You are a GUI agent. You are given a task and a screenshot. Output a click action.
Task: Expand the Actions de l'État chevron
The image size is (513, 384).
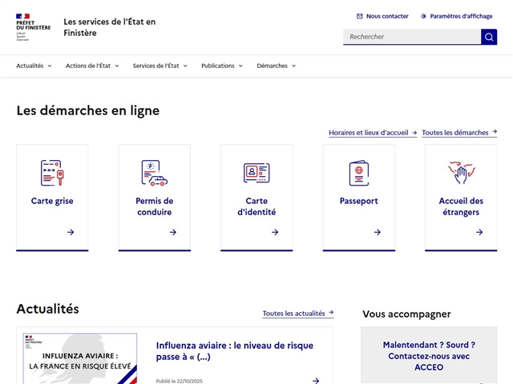point(117,66)
